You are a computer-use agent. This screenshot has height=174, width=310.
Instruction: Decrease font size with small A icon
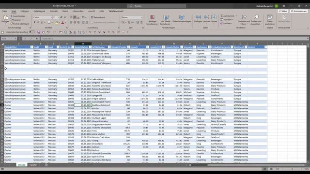click(65, 17)
